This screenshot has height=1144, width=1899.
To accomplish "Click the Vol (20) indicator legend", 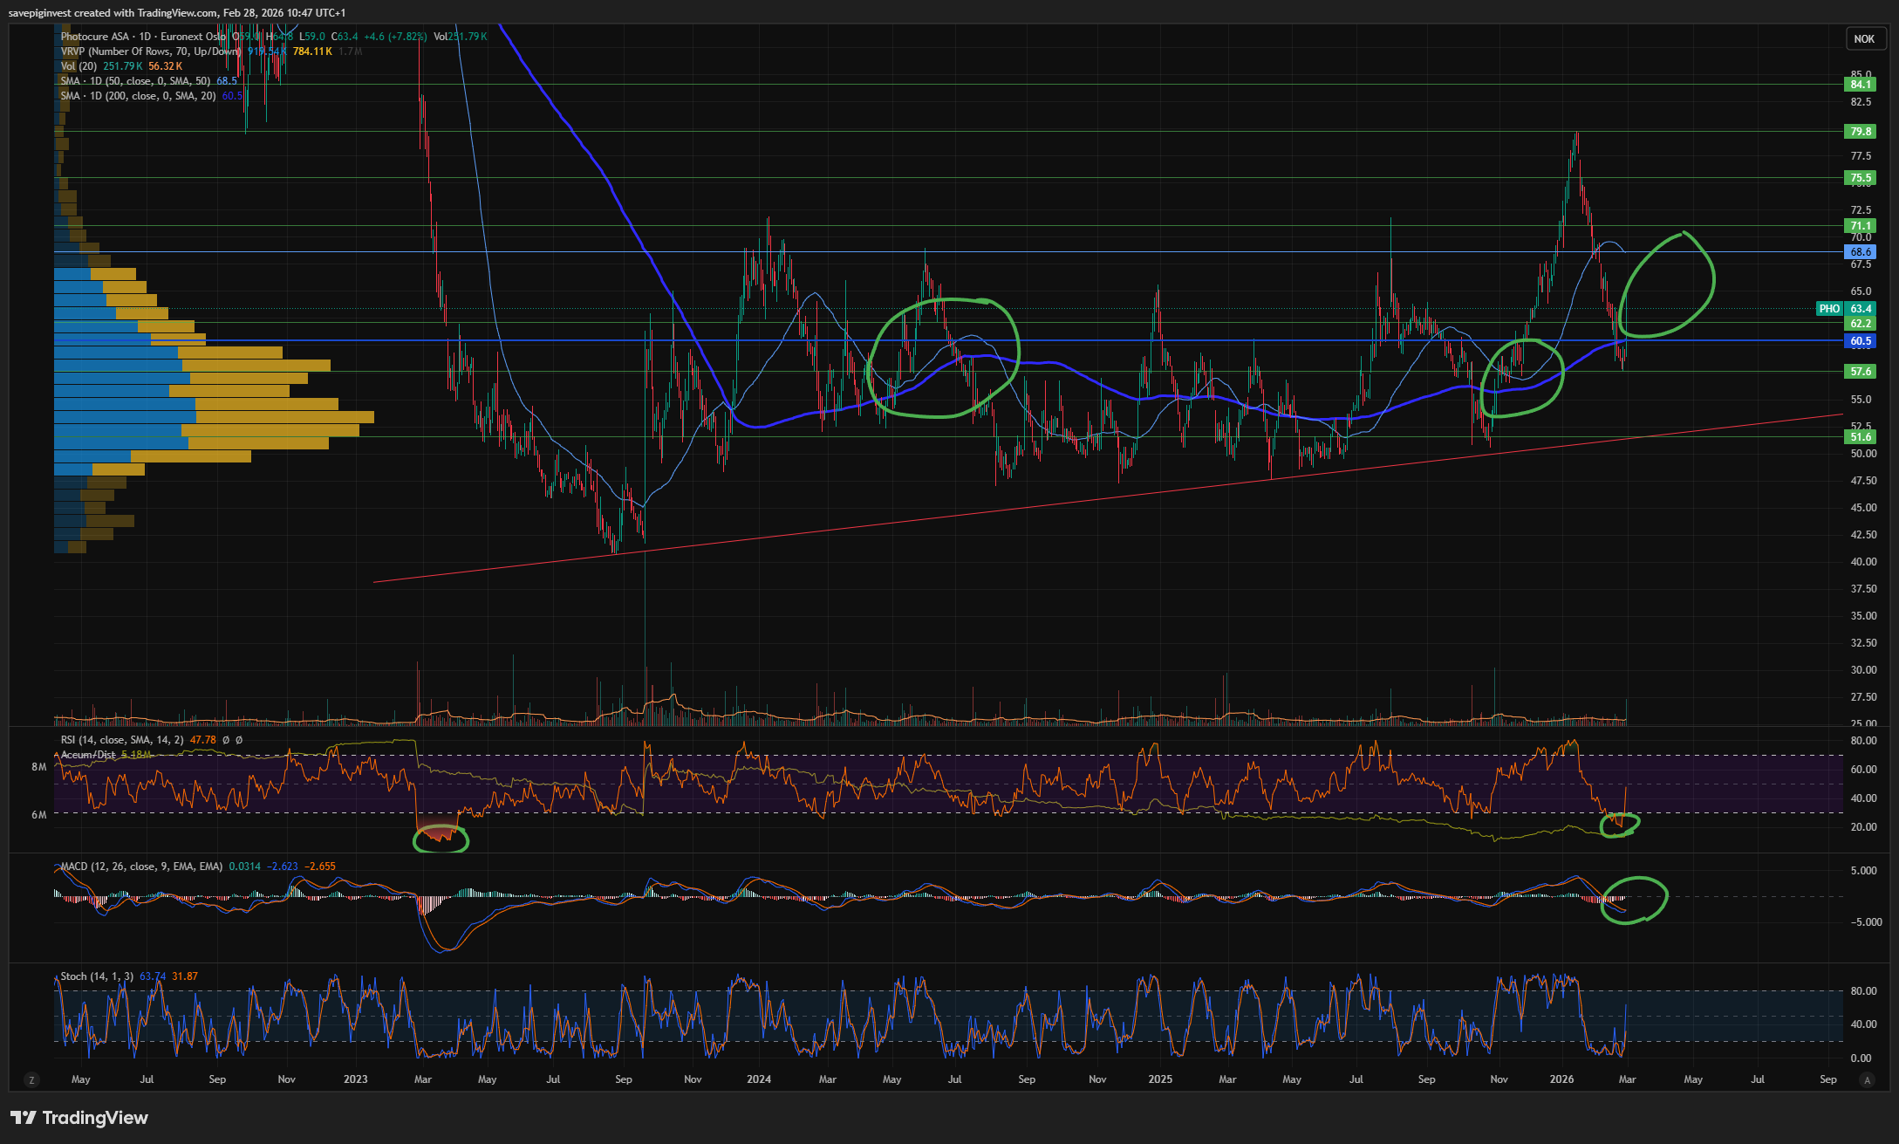I will (79, 66).
